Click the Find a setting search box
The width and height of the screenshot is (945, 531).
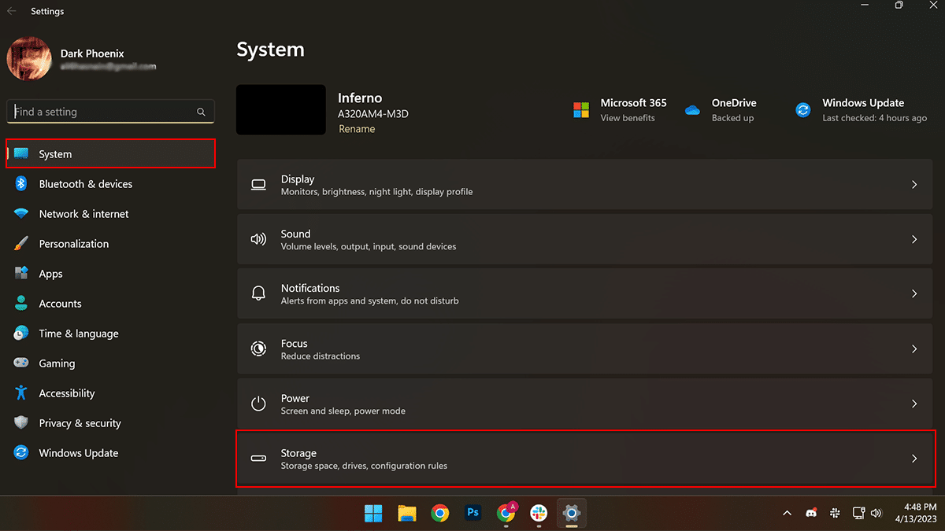tap(102, 112)
